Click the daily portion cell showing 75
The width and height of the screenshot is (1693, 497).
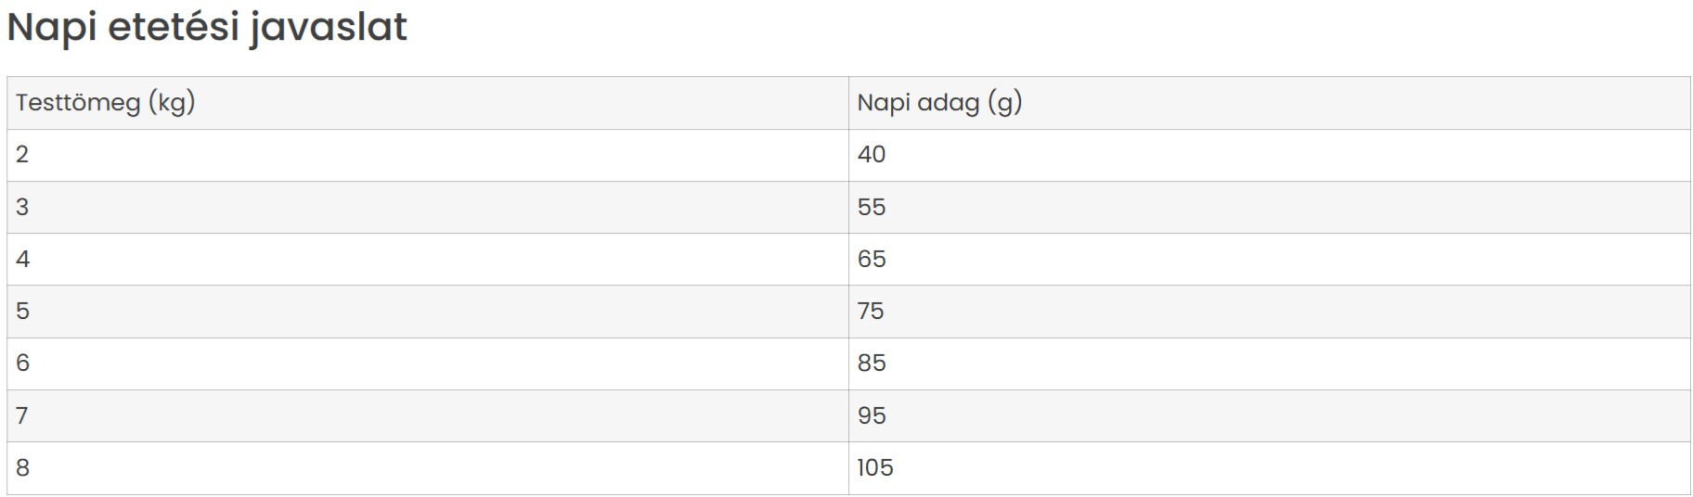(x=1269, y=311)
